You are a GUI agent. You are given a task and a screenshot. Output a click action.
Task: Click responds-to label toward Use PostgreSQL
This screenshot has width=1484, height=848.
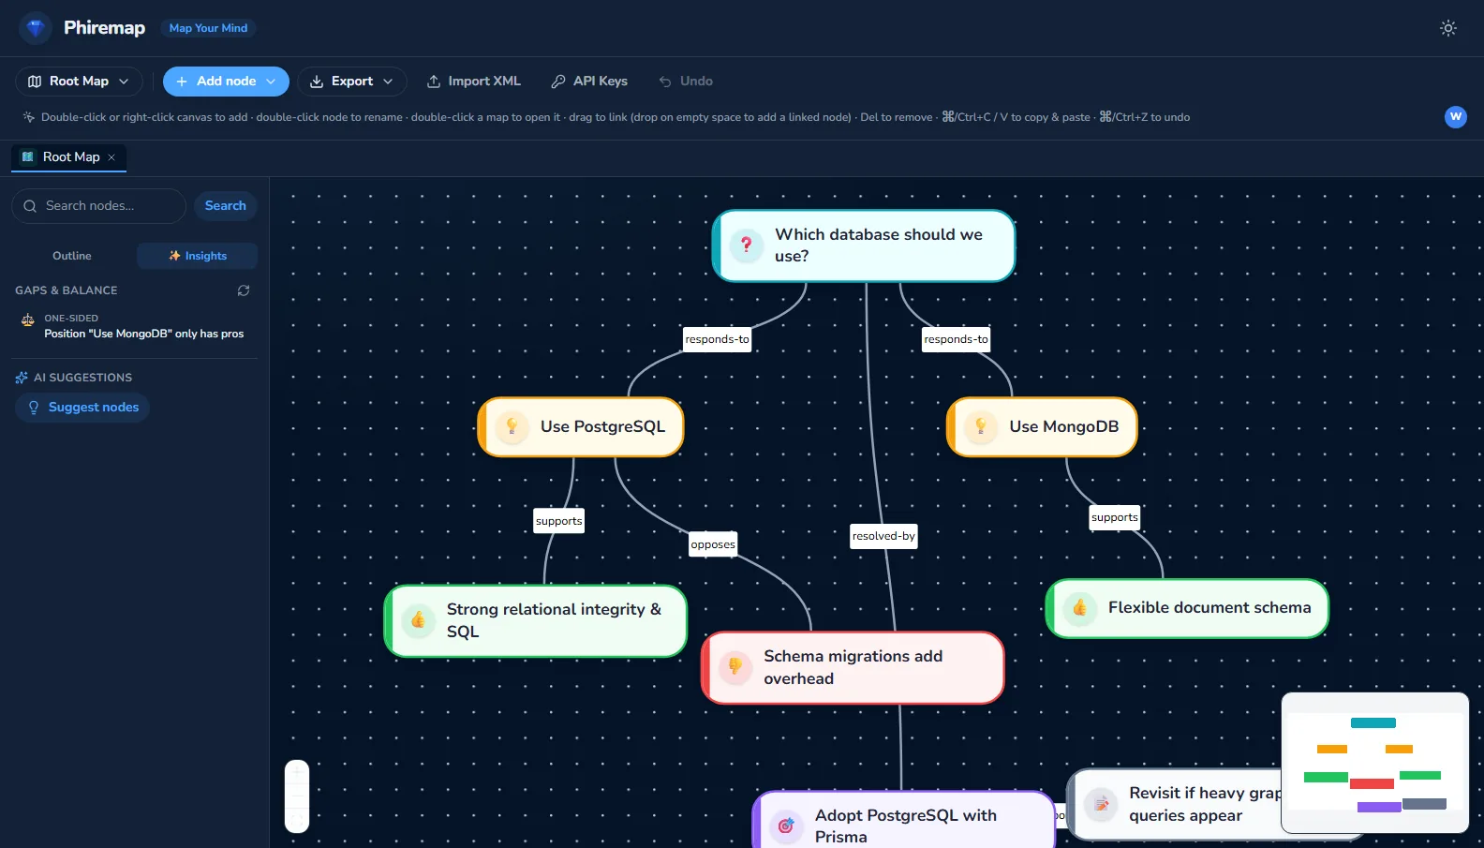[717, 339]
